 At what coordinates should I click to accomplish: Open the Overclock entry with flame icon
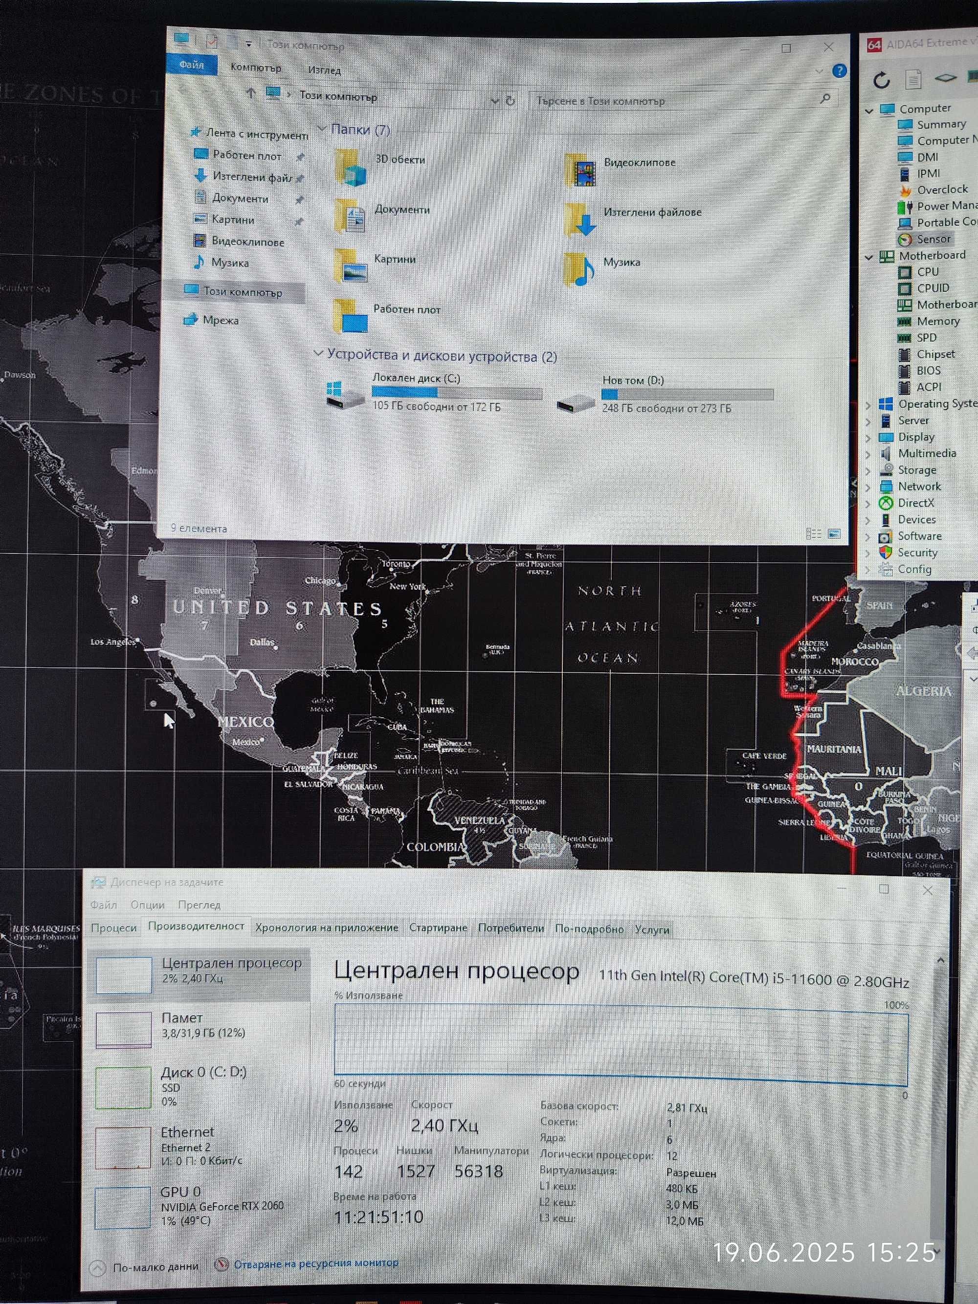(941, 189)
